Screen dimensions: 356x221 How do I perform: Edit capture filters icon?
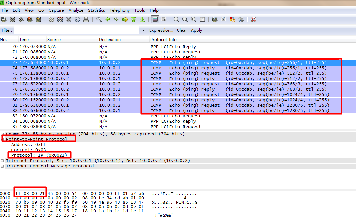pos(215,19)
